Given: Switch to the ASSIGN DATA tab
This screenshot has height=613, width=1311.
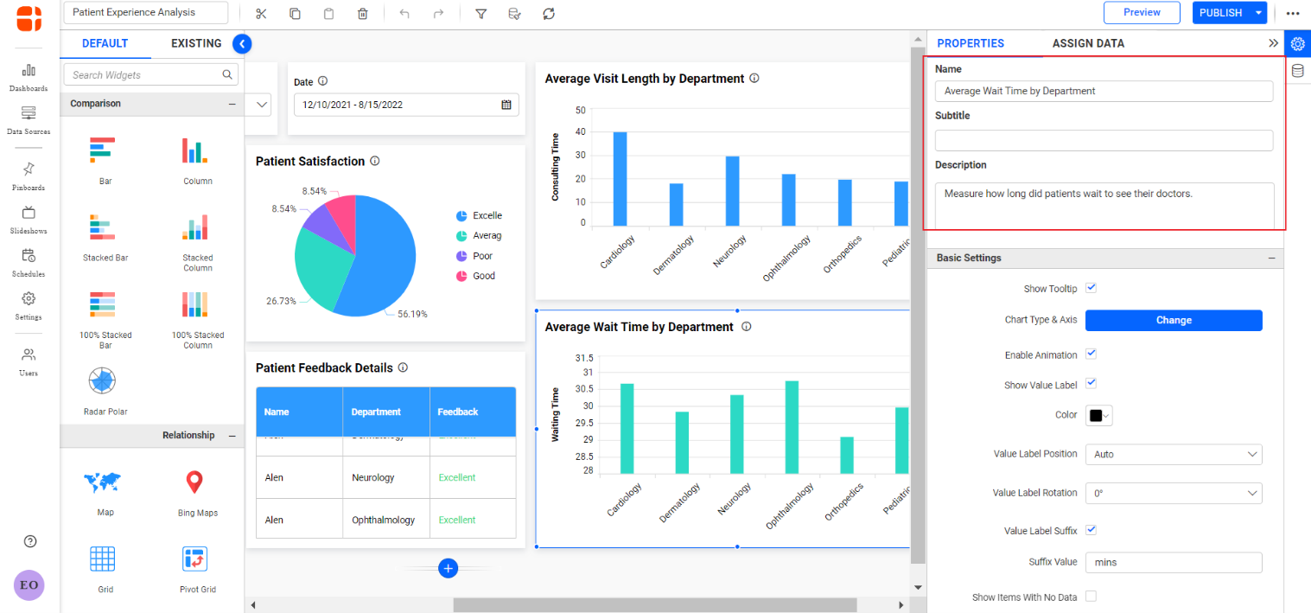Looking at the screenshot, I should pos(1087,42).
